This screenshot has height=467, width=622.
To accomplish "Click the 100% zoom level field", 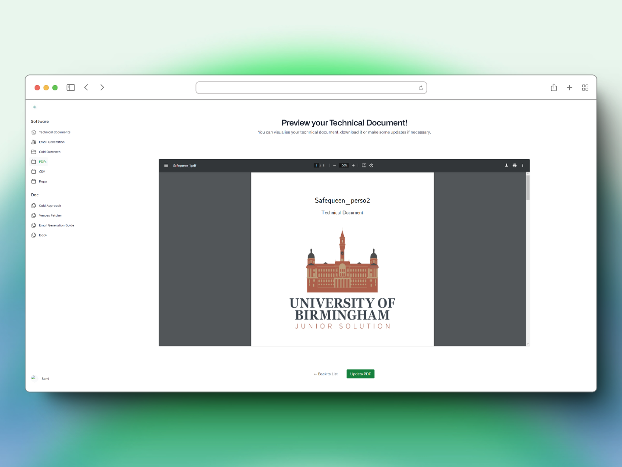I will (x=344, y=166).
